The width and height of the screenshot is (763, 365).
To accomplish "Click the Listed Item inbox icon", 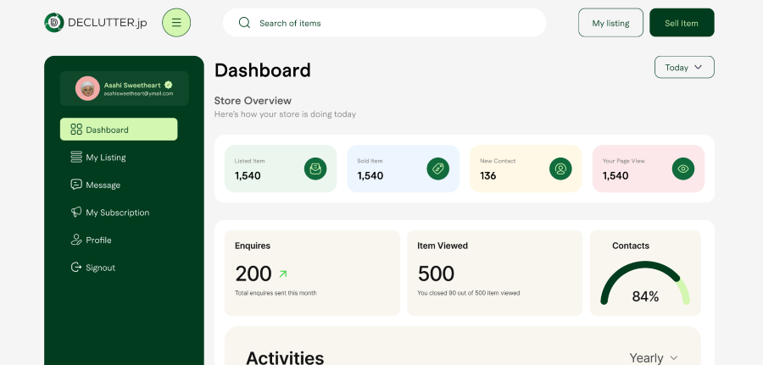I will pyautogui.click(x=315, y=169).
